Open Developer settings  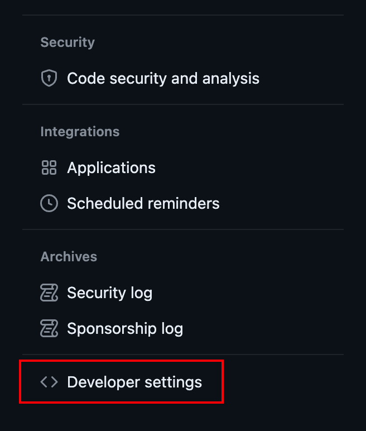tap(134, 382)
